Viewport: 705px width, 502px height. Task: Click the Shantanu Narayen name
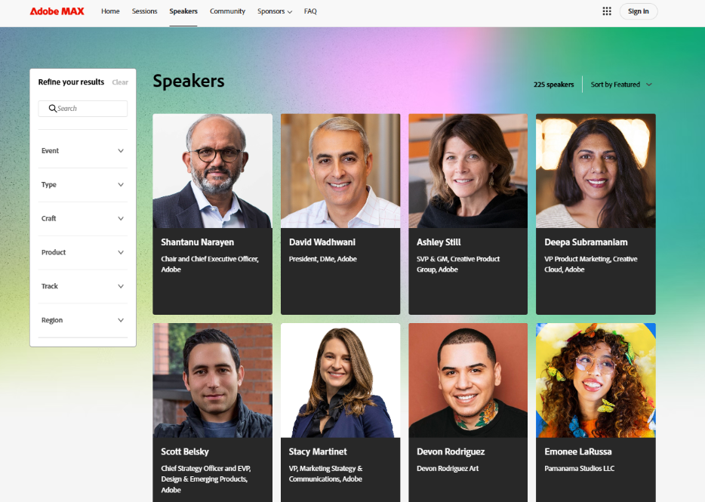[x=197, y=242]
